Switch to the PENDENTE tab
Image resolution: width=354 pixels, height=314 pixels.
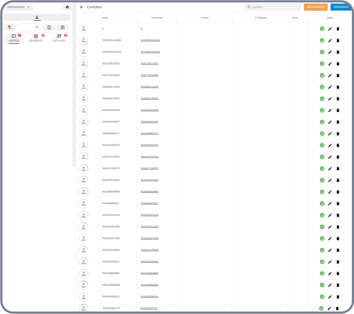pyautogui.click(x=36, y=38)
